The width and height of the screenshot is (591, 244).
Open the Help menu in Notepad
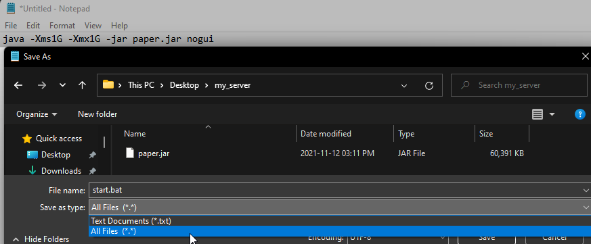[x=119, y=26]
